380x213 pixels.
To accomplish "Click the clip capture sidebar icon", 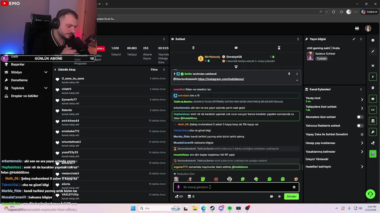I will click(373, 66).
